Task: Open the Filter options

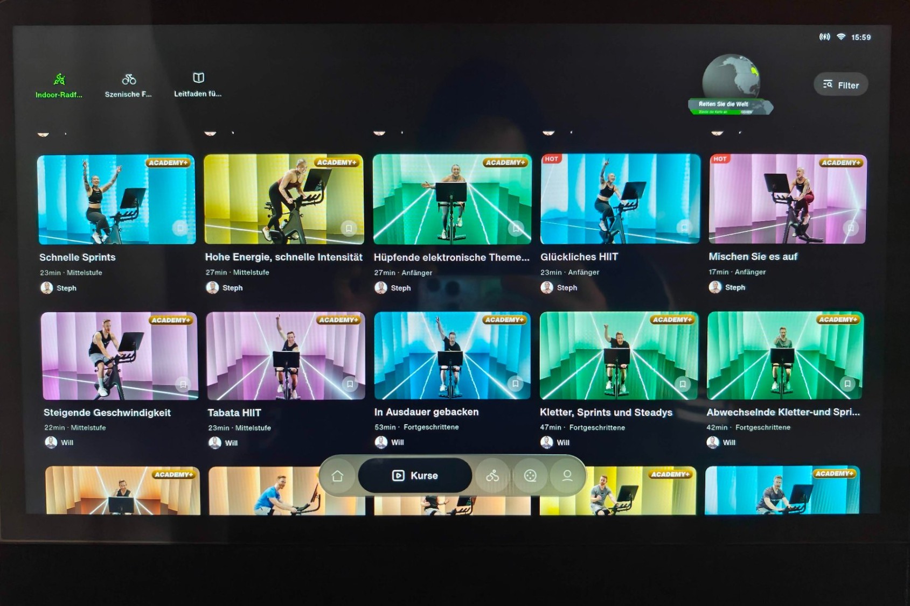Action: coord(840,85)
